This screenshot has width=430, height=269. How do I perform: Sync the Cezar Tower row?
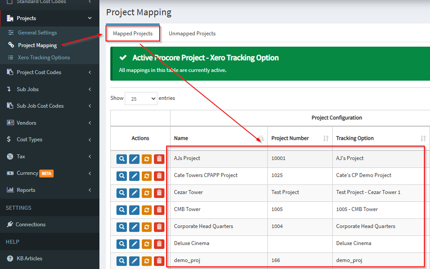(x=147, y=193)
